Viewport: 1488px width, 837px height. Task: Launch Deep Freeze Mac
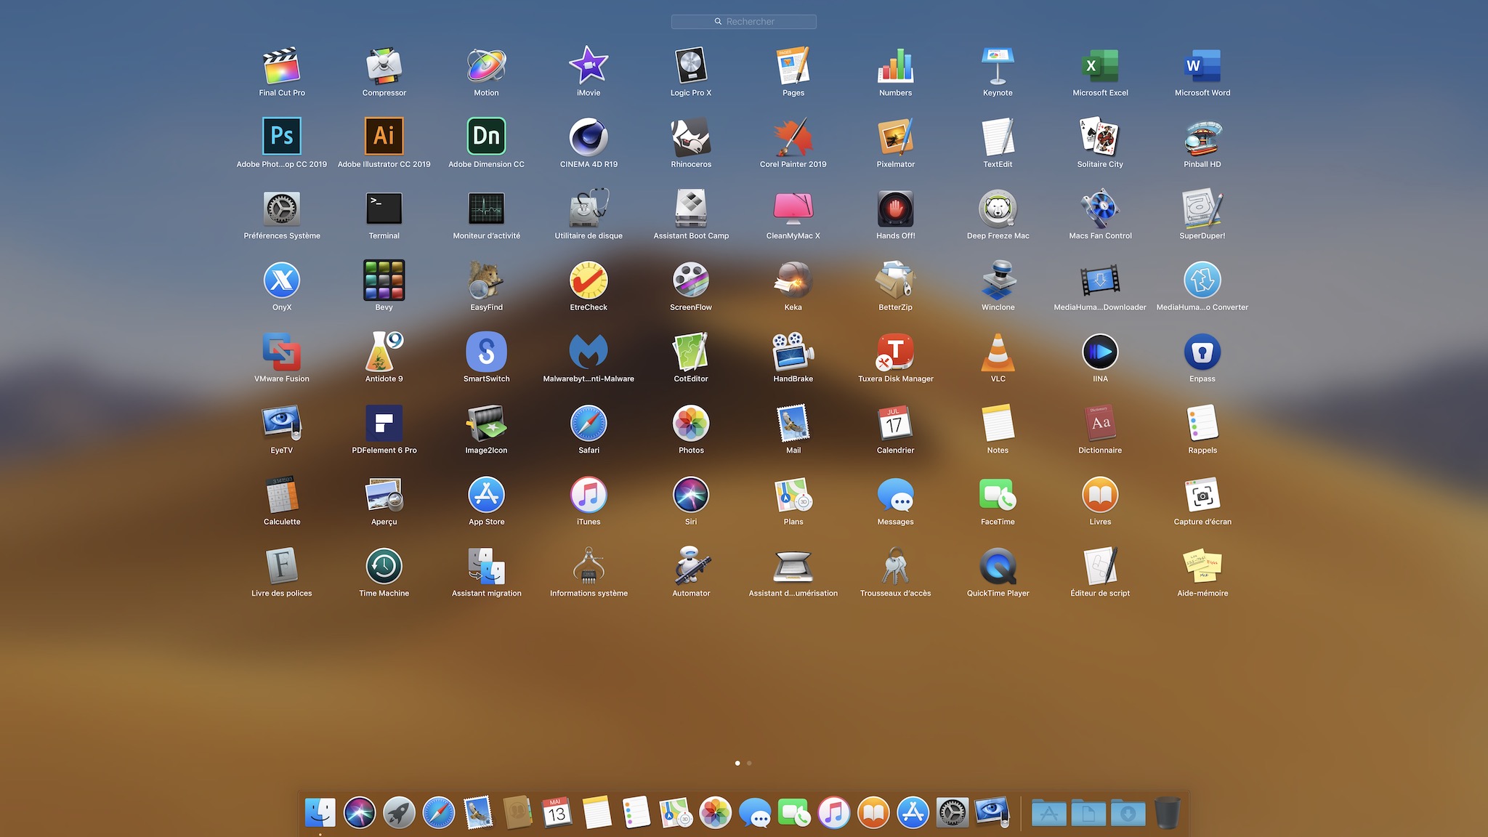coord(998,209)
